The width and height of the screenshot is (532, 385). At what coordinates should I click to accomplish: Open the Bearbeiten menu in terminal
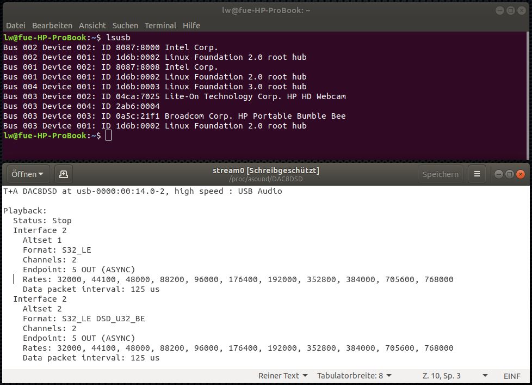[x=52, y=26]
